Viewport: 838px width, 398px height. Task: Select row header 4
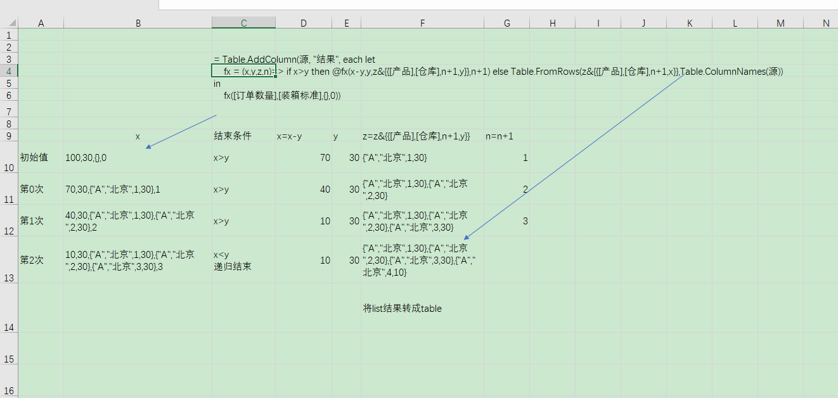tap(9, 71)
